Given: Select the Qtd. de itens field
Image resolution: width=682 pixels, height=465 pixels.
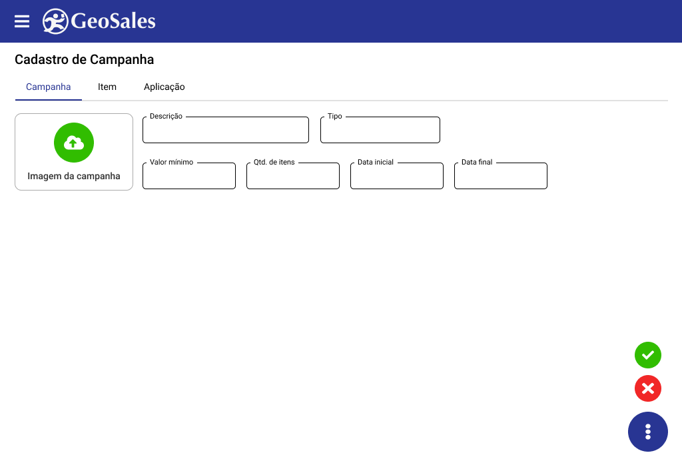Looking at the screenshot, I should tap(293, 177).
